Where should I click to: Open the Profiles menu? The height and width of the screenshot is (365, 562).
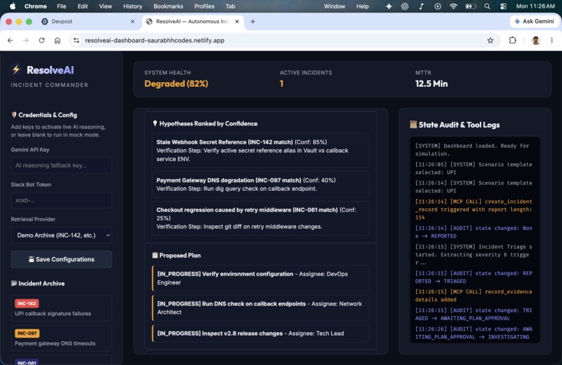tap(204, 6)
